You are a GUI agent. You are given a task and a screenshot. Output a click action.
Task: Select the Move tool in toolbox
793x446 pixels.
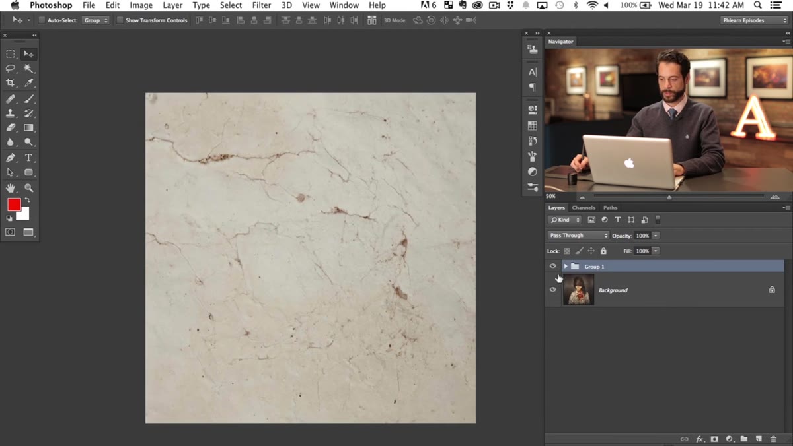pos(28,54)
